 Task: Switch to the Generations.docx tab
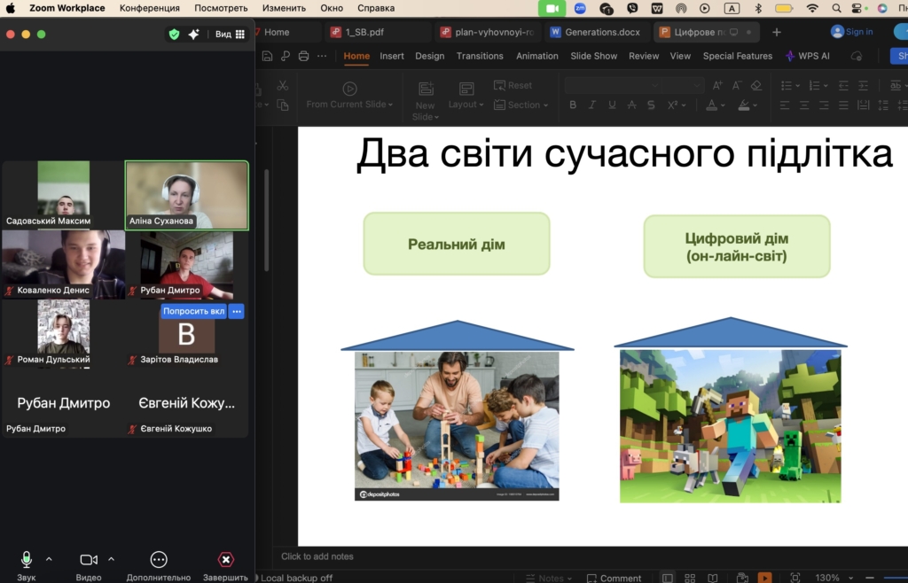[595, 32]
